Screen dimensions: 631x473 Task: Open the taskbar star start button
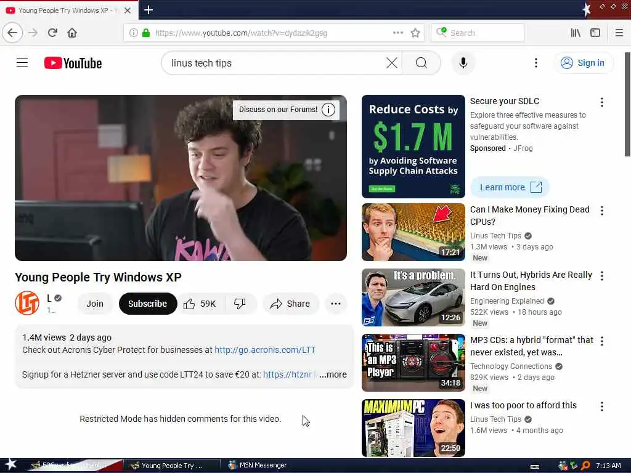10,465
